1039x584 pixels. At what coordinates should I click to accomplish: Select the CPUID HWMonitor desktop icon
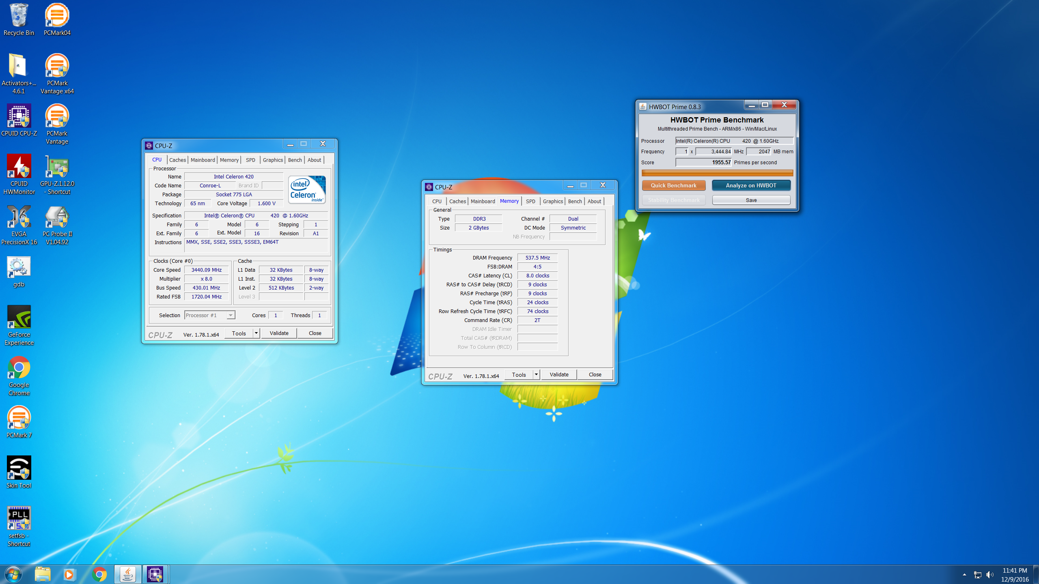tap(19, 174)
